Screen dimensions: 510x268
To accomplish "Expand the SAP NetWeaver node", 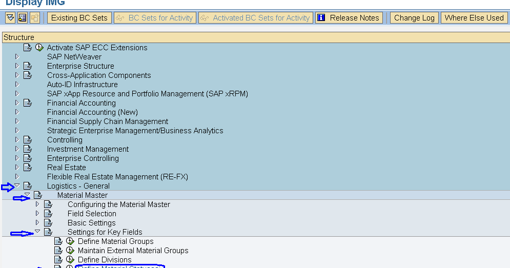I will (x=17, y=56).
